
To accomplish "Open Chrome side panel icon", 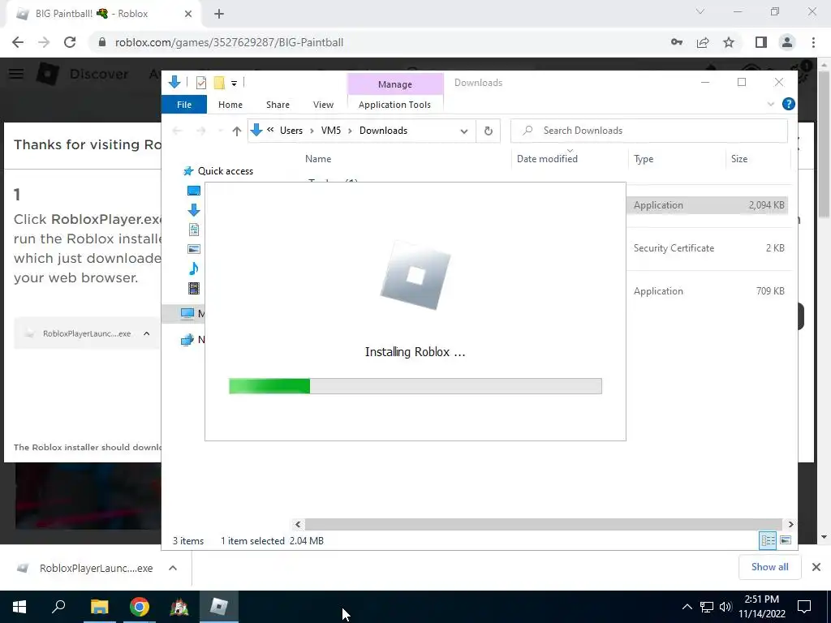I will (761, 42).
